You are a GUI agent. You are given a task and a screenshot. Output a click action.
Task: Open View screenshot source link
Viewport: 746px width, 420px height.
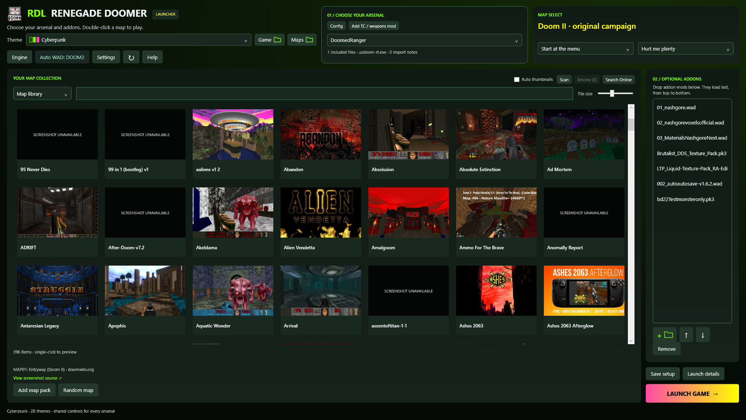tap(37, 378)
